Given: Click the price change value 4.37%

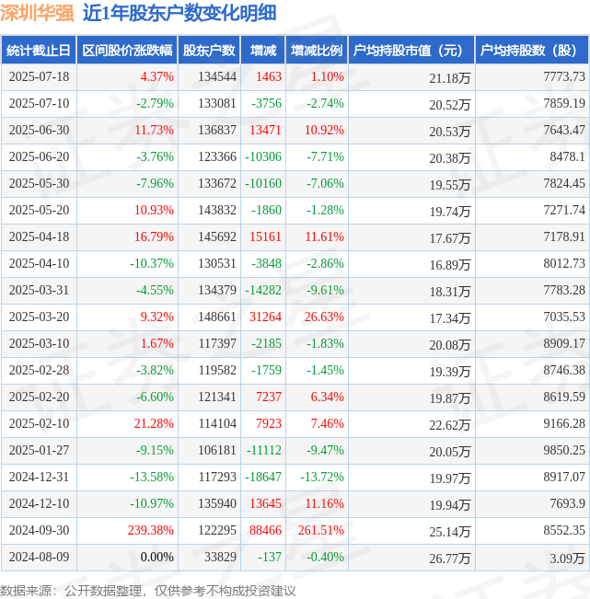Looking at the screenshot, I should tap(156, 76).
